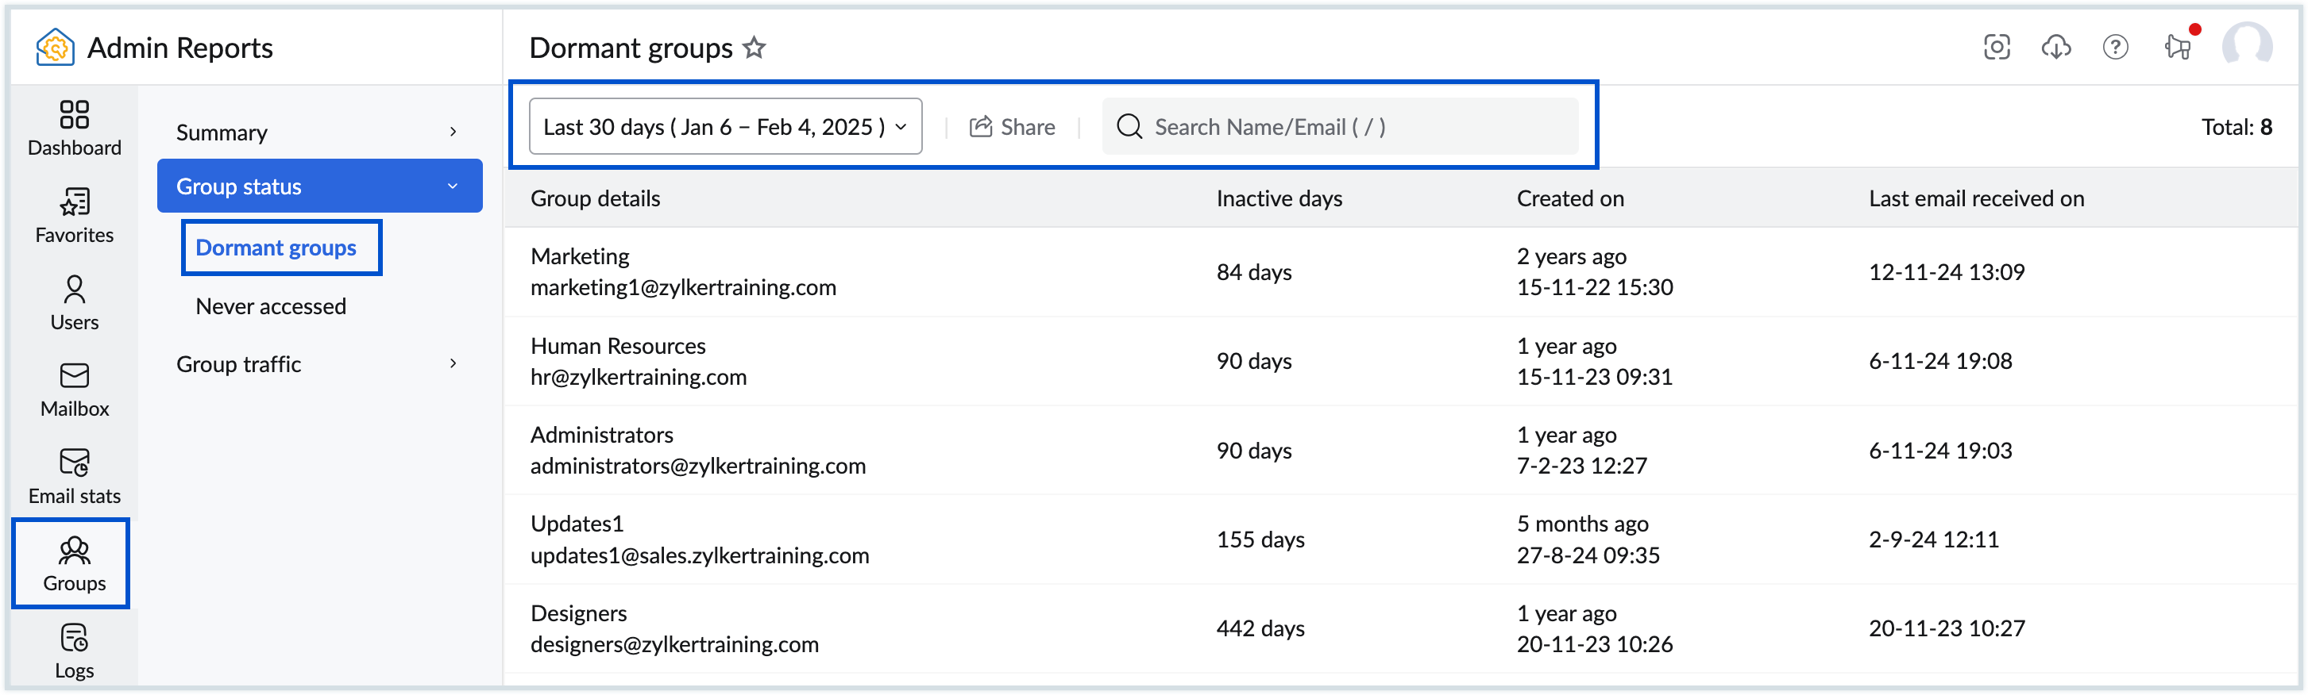Expand the Summary menu section
The height and width of the screenshot is (695, 2308).
[319, 132]
